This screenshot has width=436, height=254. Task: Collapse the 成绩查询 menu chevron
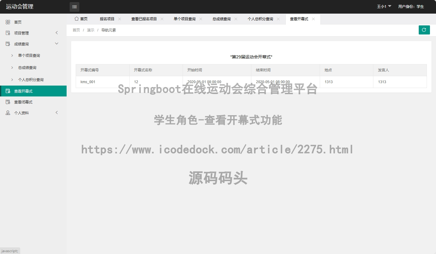tap(57, 44)
